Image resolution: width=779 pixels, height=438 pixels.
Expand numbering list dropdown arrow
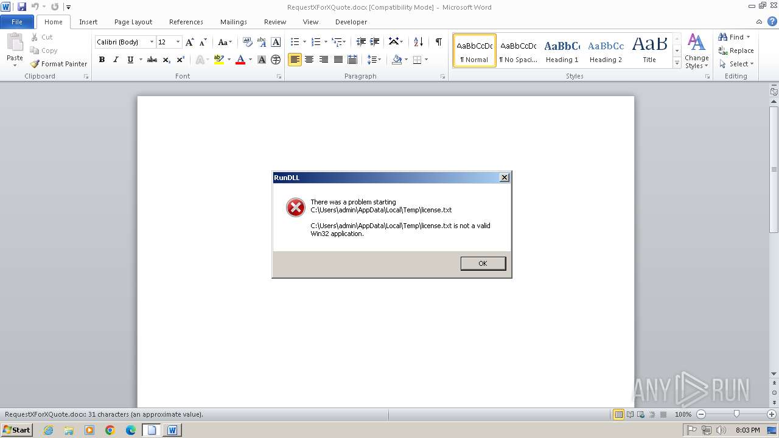[x=326, y=42]
